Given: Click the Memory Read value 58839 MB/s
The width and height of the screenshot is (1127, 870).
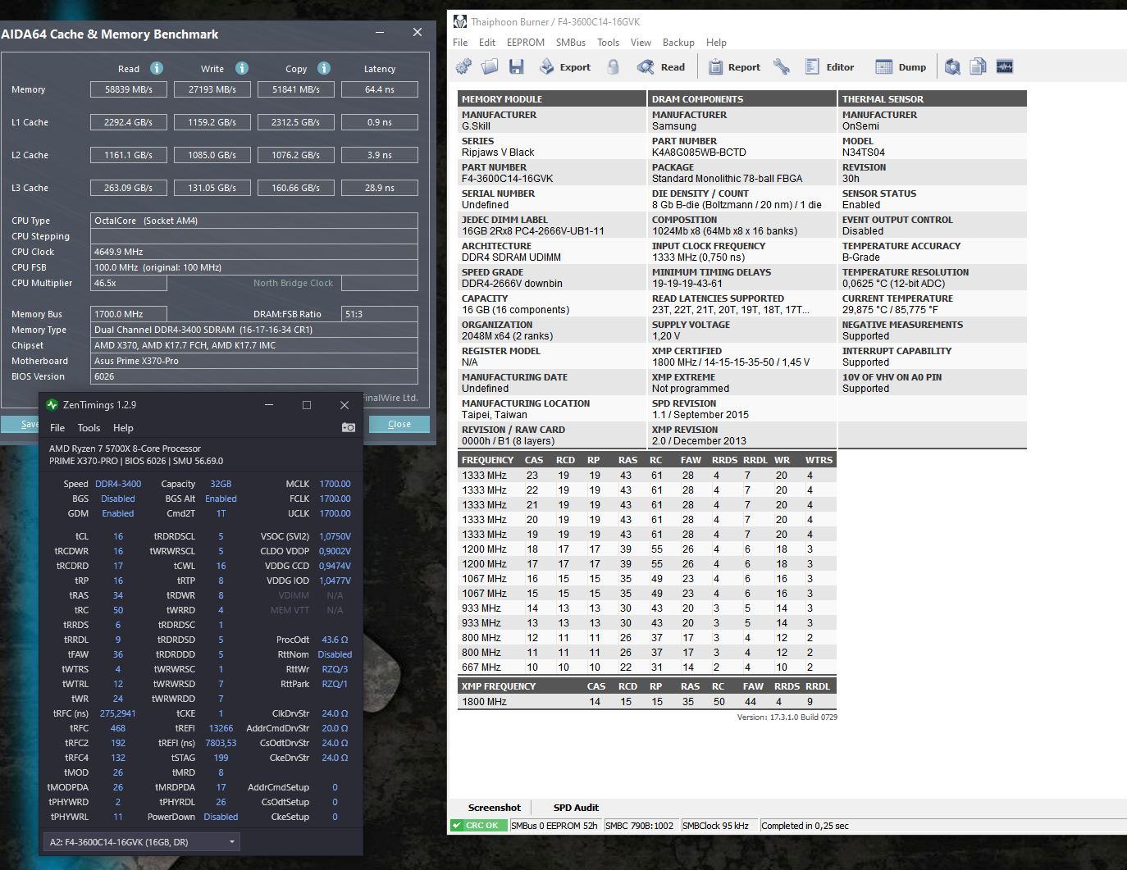Looking at the screenshot, I should tap(129, 89).
